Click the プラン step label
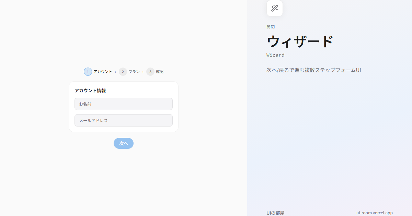This screenshot has width=412, height=216. (134, 72)
